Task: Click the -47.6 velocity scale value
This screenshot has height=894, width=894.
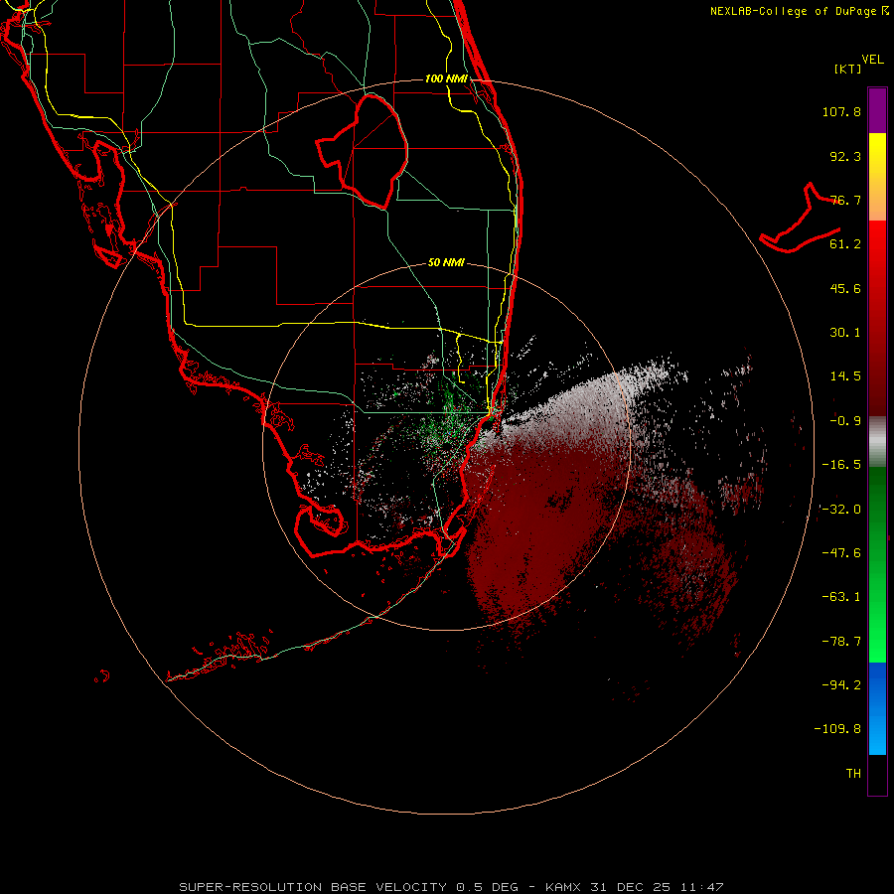Action: point(841,553)
